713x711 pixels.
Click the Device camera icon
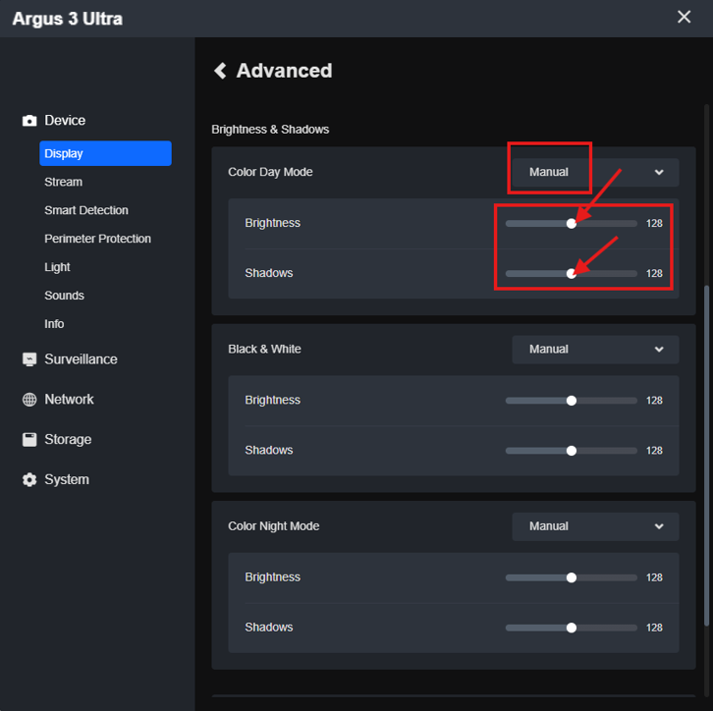[x=29, y=121]
